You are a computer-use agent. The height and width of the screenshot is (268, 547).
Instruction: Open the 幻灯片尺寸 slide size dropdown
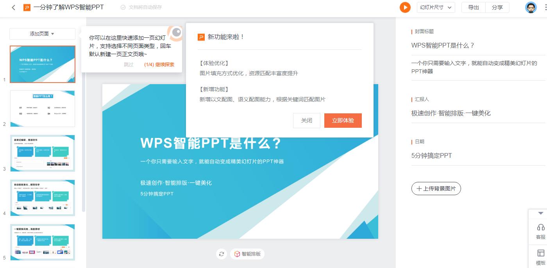coord(435,7)
